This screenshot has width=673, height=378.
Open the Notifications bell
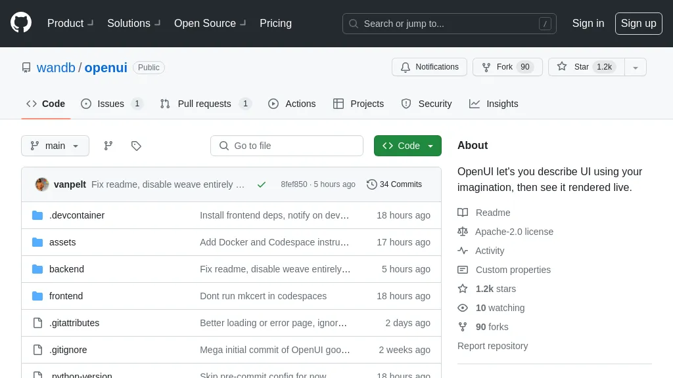pyautogui.click(x=406, y=67)
